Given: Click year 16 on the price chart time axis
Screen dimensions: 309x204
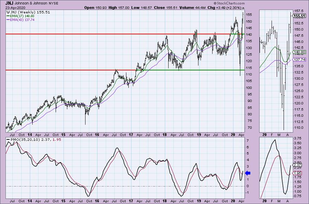Looking at the screenshot, I should click(97, 135).
